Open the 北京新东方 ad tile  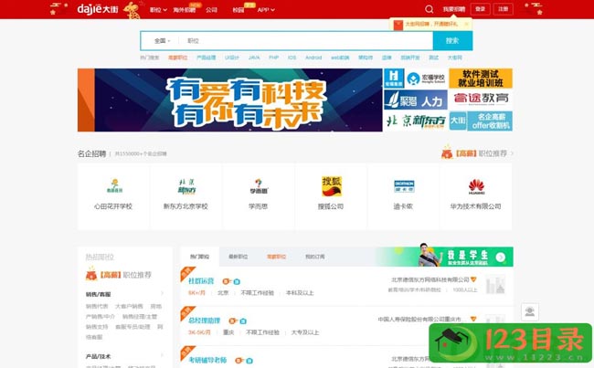415,121
